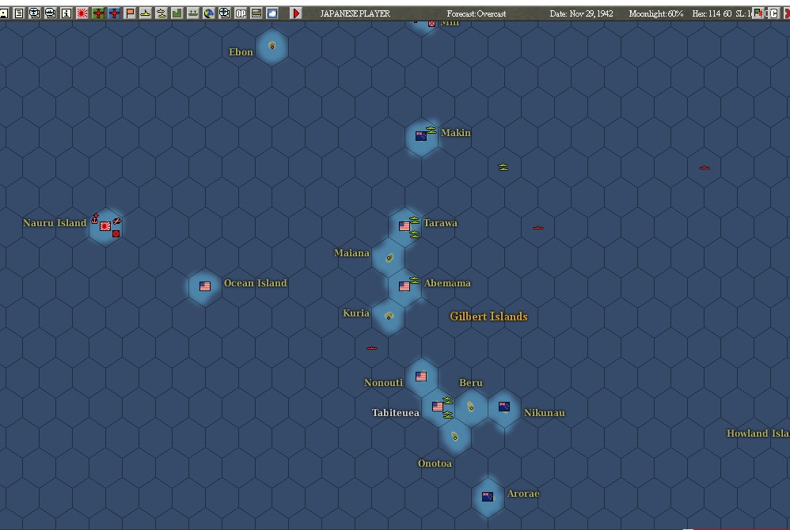The width and height of the screenshot is (790, 530).
Task: Click the OP toolbar button
Action: pos(241,13)
